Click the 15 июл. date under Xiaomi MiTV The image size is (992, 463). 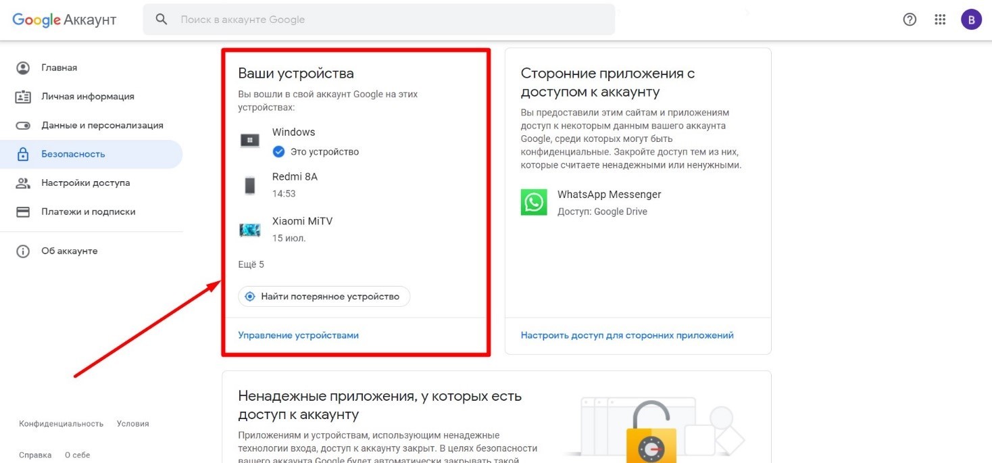(289, 238)
